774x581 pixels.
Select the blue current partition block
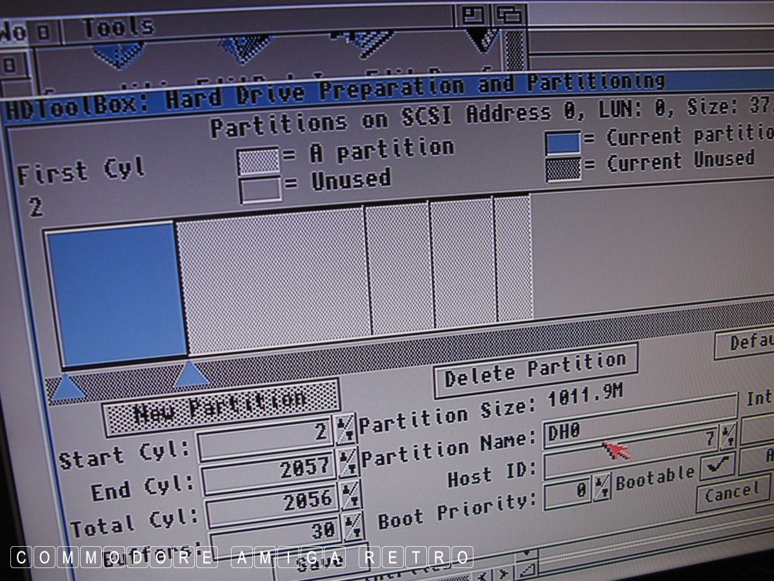pos(117,292)
